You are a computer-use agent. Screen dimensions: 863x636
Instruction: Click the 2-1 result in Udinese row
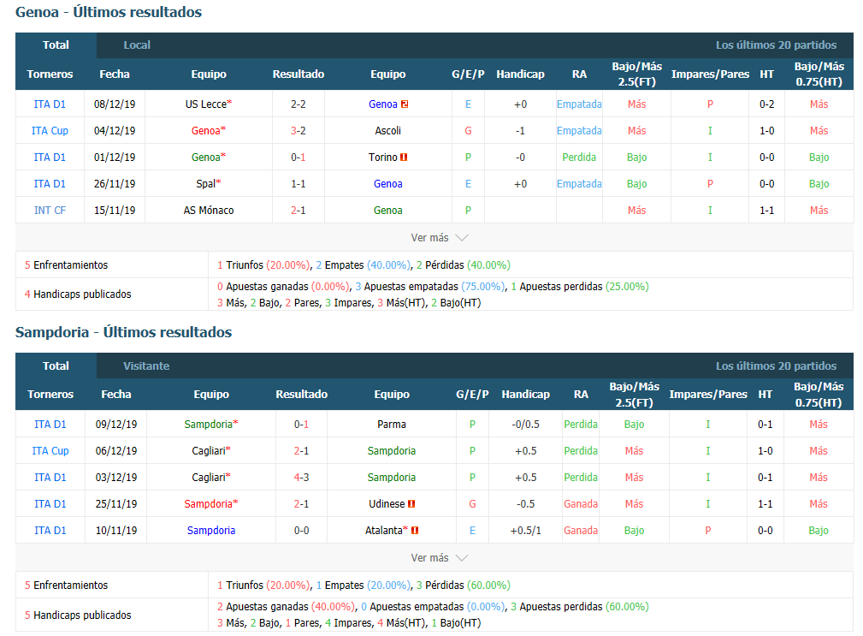click(302, 504)
